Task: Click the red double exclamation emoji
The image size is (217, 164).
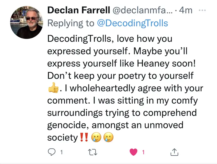Action: [84, 137]
